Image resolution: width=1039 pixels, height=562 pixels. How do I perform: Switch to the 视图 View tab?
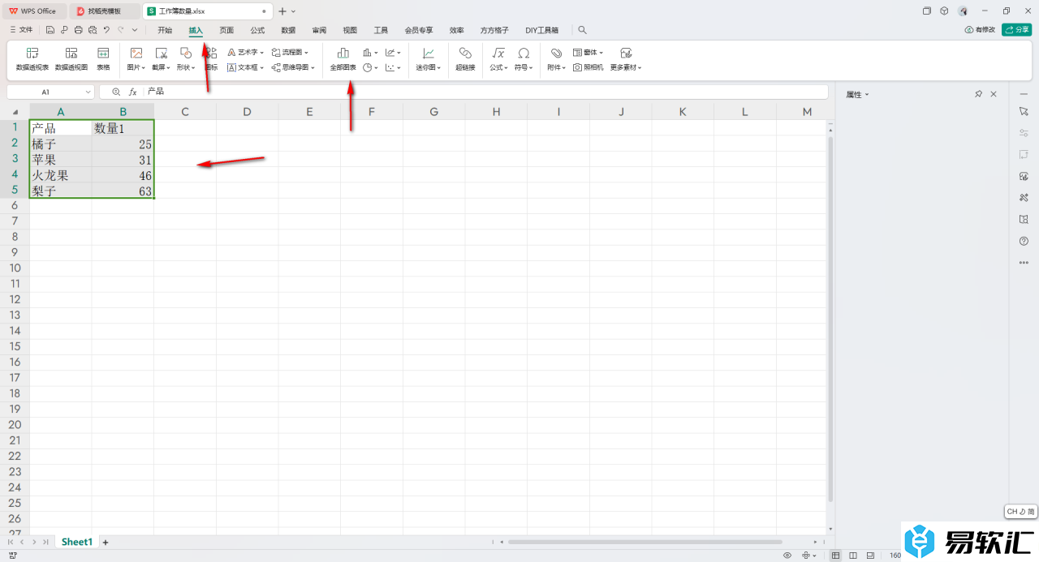(x=350, y=30)
